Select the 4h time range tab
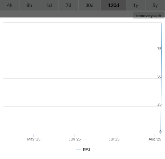 click(10, 5)
